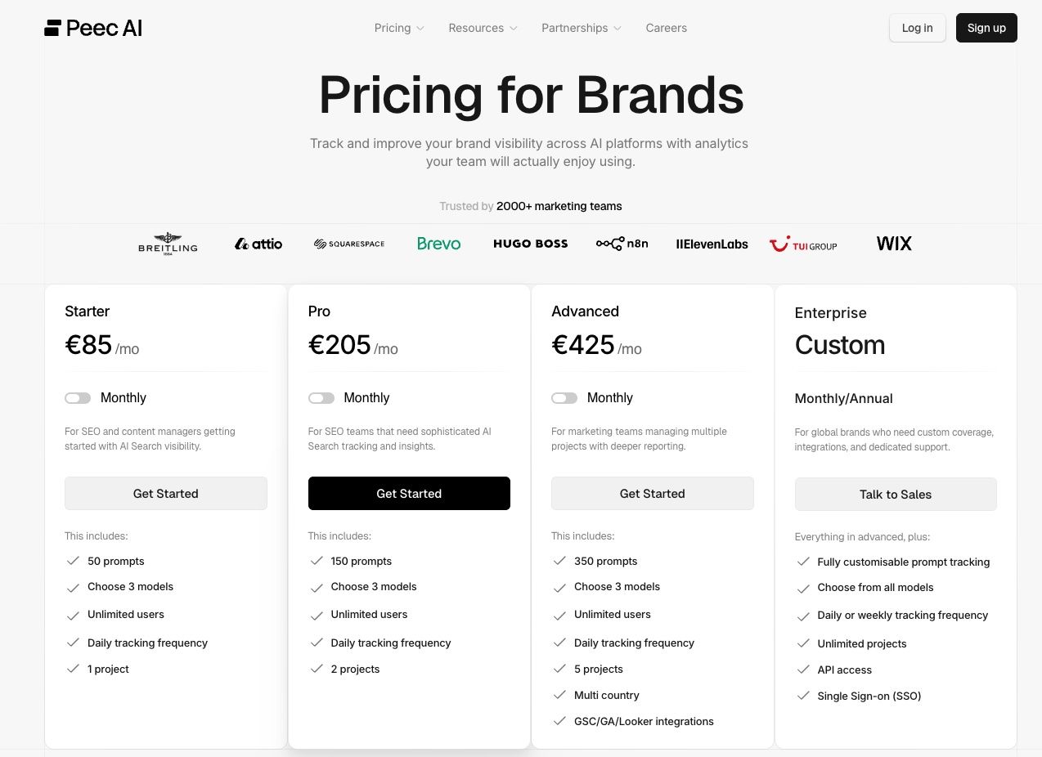
Task: Click the Peec AI logo
Action: (x=92, y=27)
